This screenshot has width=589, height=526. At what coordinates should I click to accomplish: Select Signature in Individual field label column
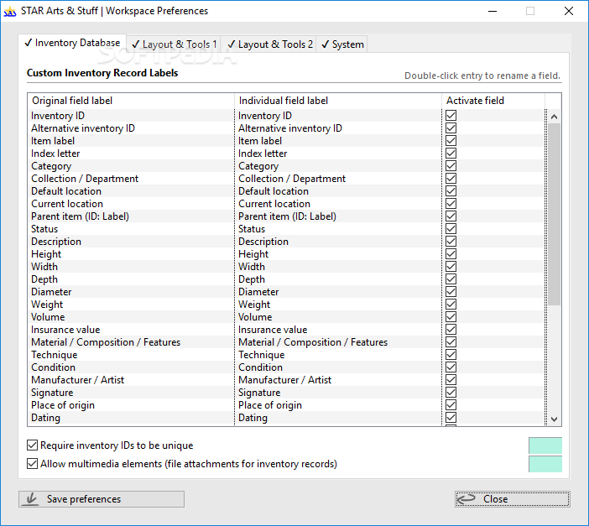click(x=259, y=393)
